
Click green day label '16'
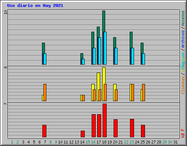[x=93, y=142]
